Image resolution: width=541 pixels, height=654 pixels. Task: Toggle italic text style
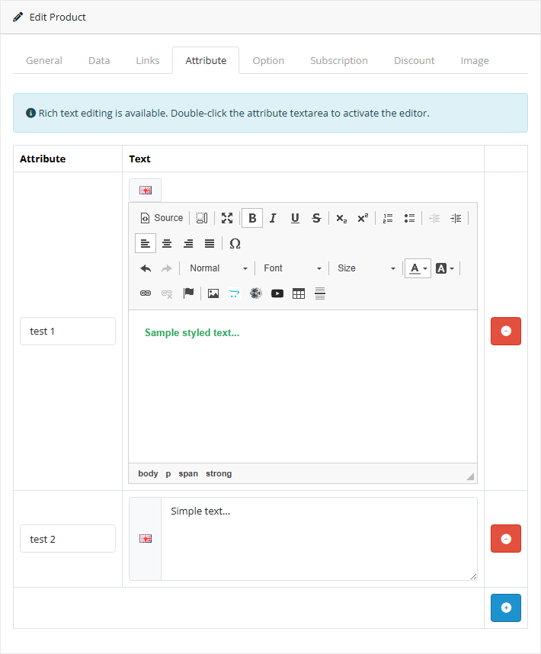(x=273, y=218)
